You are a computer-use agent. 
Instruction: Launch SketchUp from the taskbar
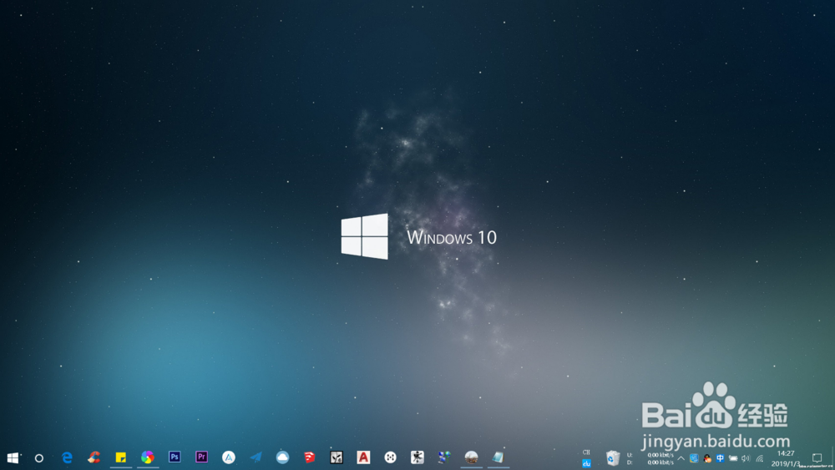tap(310, 457)
